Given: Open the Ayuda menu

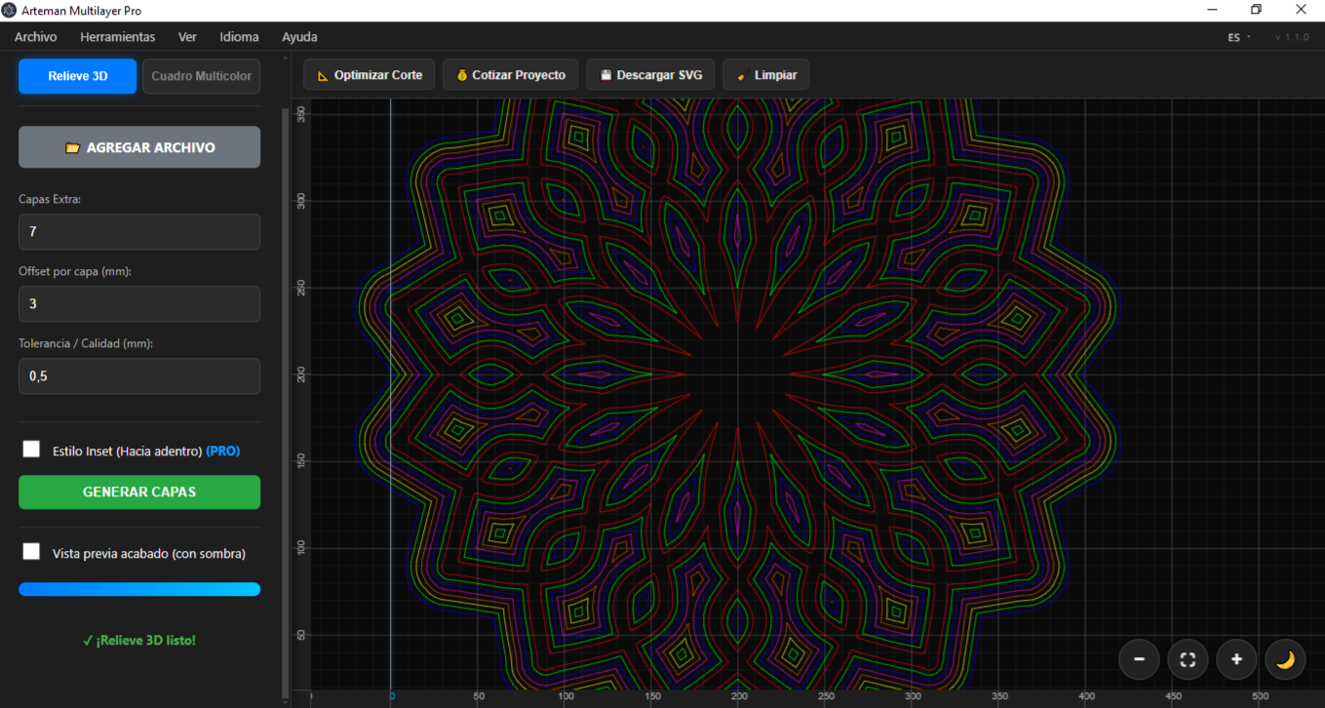Looking at the screenshot, I should click(x=299, y=37).
